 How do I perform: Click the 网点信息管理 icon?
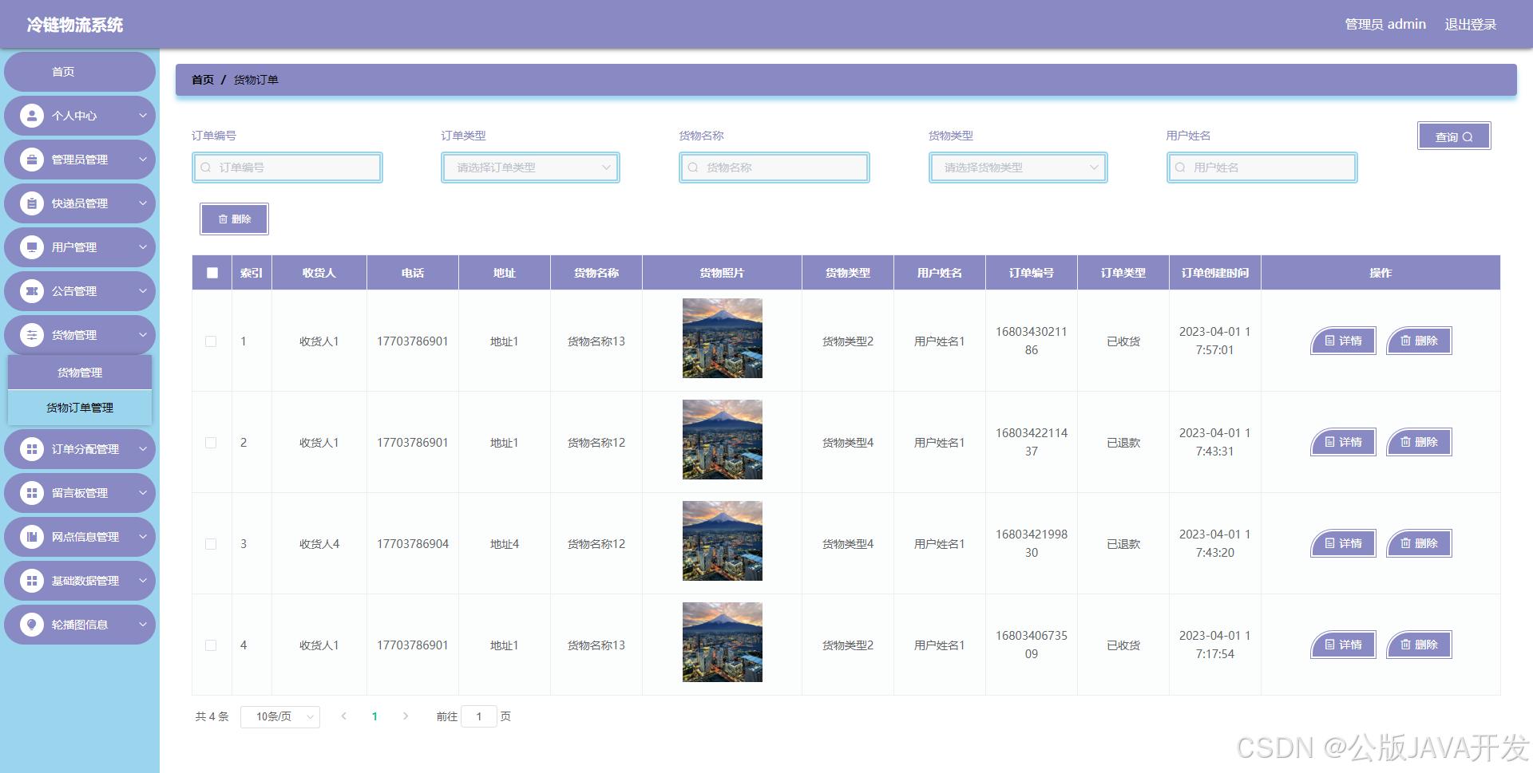tap(32, 537)
